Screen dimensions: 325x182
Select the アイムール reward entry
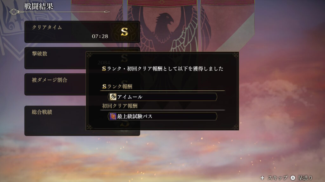(162, 97)
